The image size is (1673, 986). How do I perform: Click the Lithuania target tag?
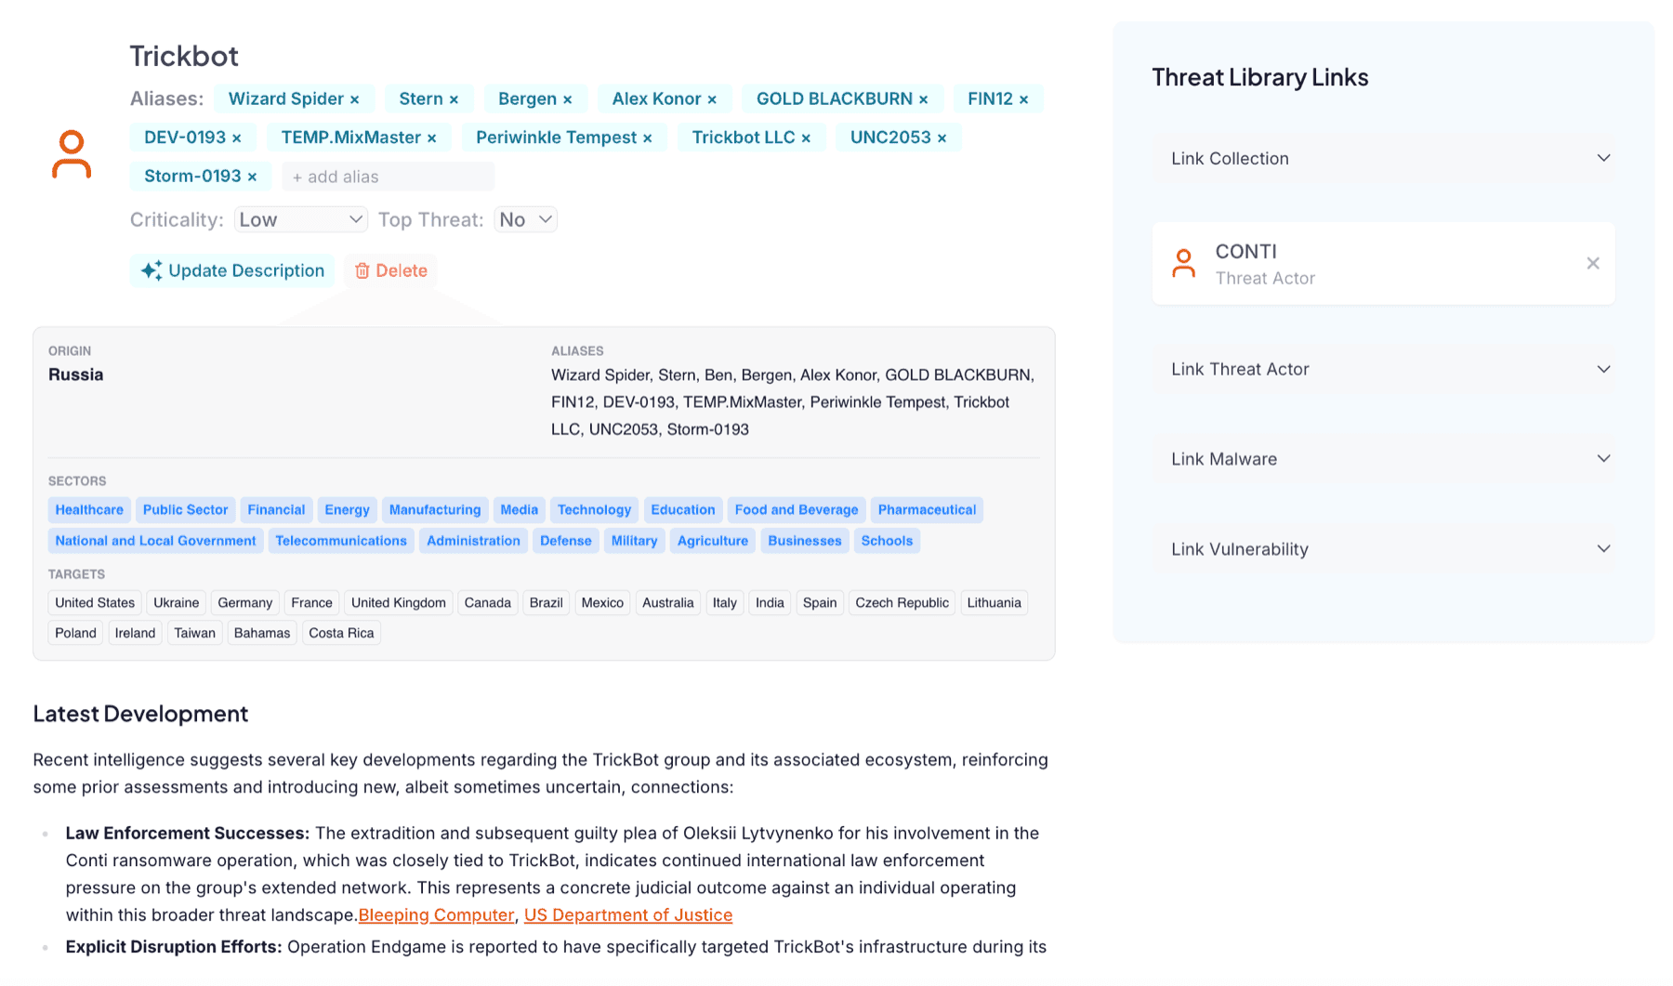tap(994, 603)
